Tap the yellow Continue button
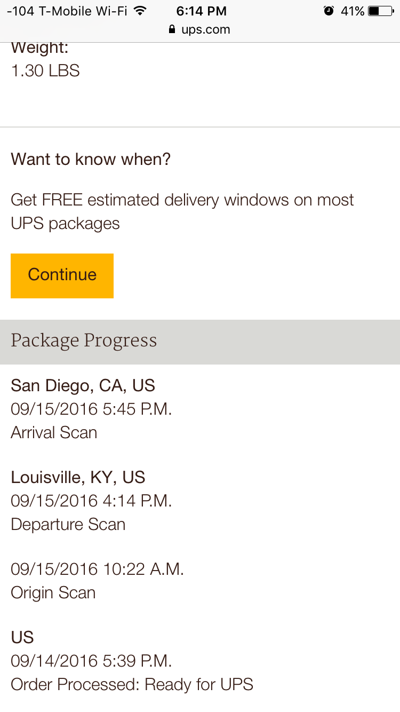Screen dimensions: 400x712 point(62,275)
